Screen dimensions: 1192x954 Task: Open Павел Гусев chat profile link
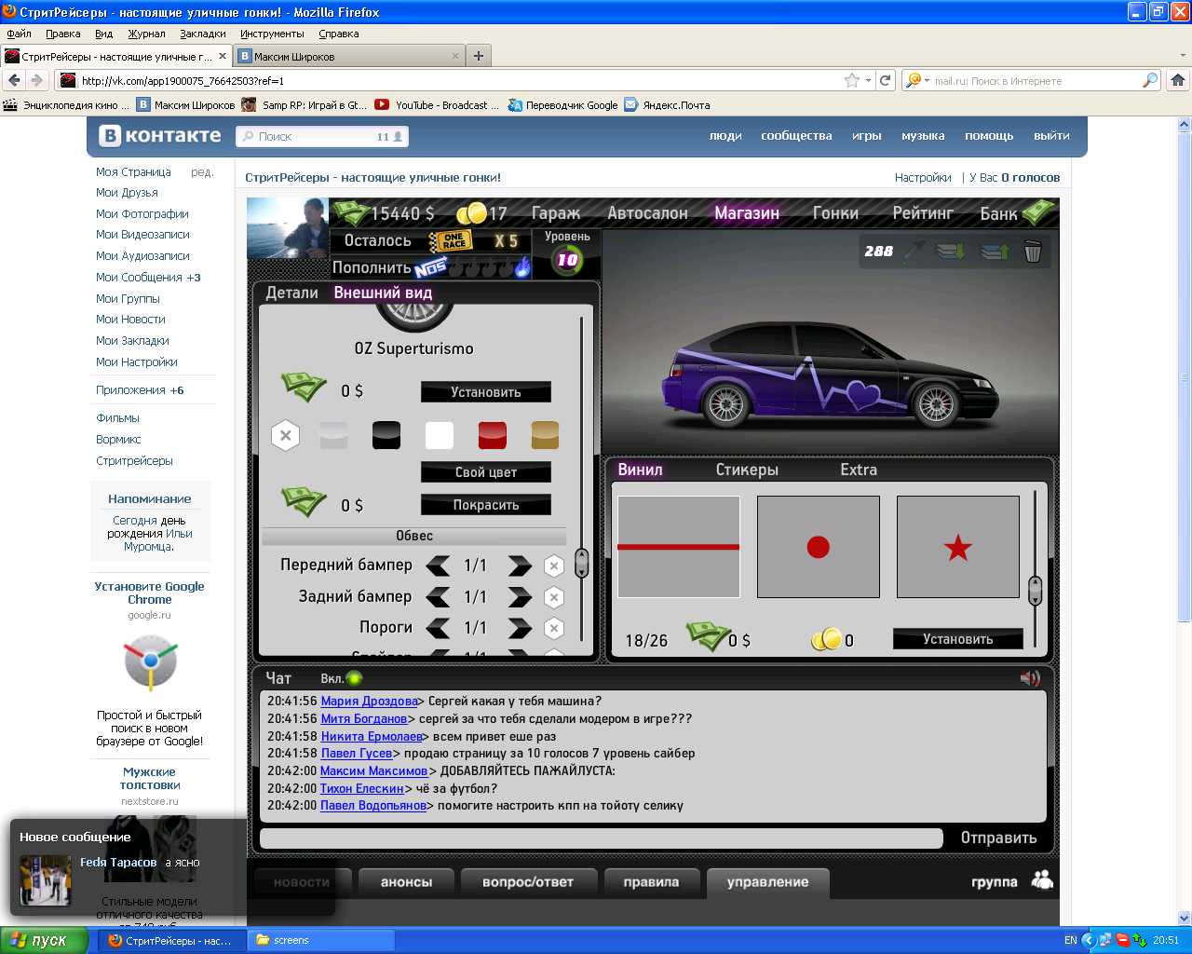tap(357, 754)
